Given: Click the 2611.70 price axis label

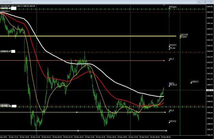Looking at the screenshot, I should click(210, 79).
